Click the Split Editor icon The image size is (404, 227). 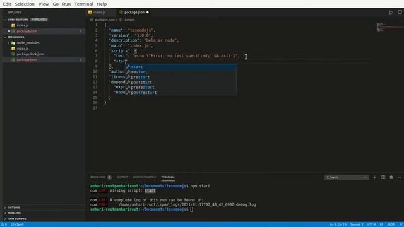click(x=400, y=12)
